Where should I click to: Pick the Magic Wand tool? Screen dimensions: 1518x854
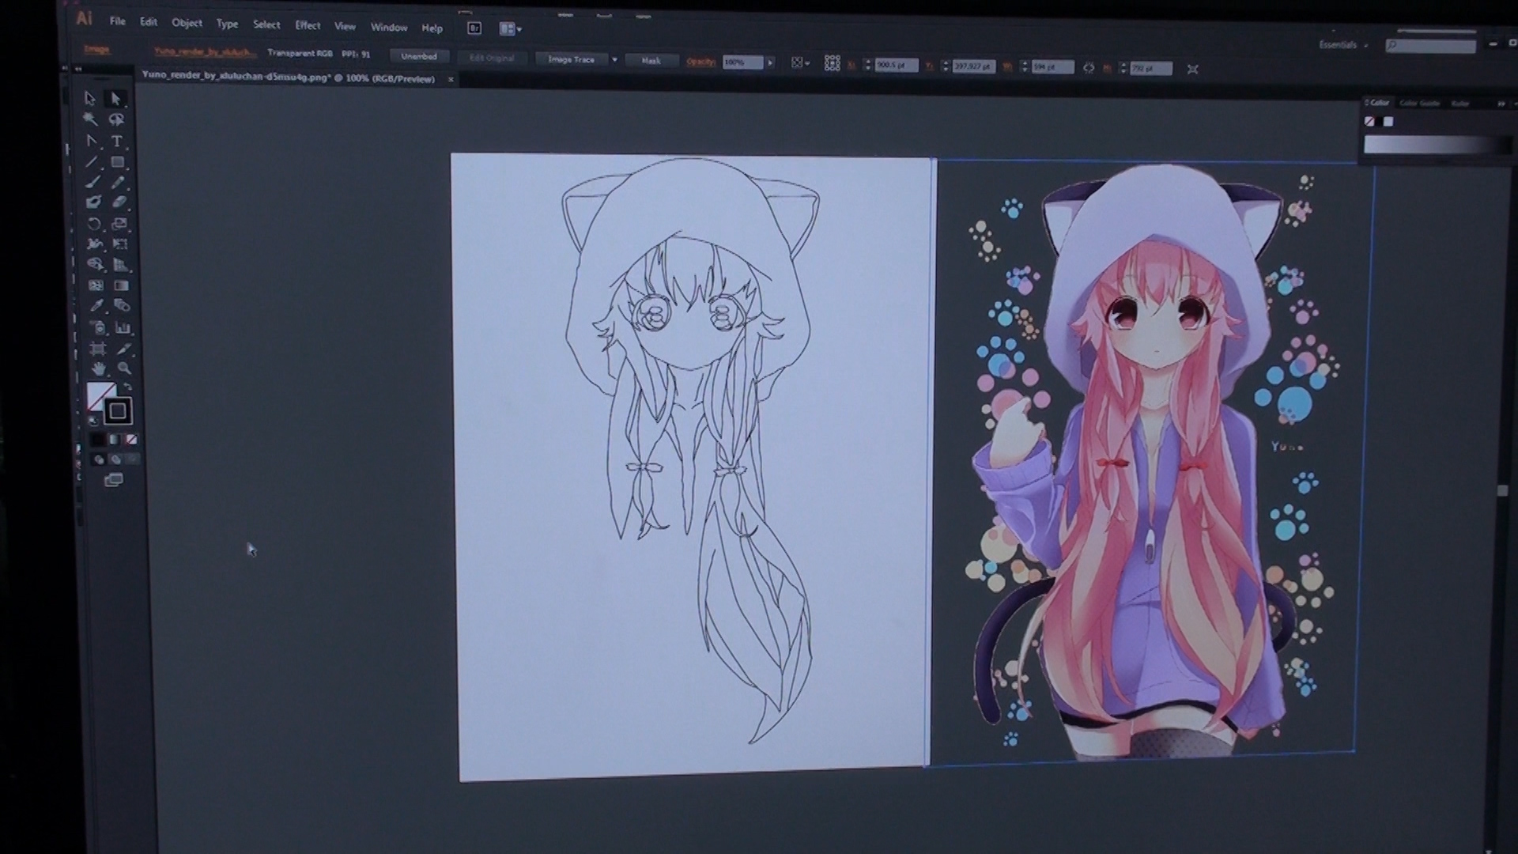coord(90,119)
